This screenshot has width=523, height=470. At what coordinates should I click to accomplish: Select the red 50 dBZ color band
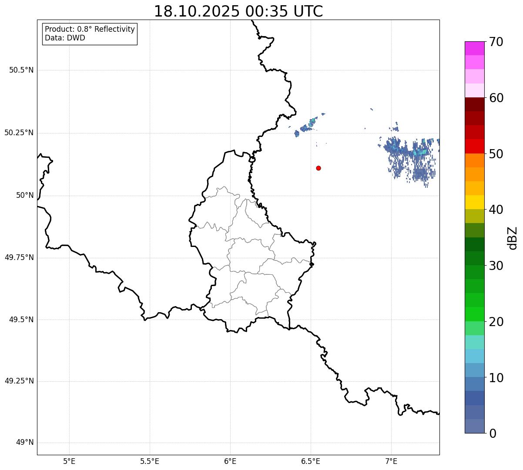tap(474, 146)
